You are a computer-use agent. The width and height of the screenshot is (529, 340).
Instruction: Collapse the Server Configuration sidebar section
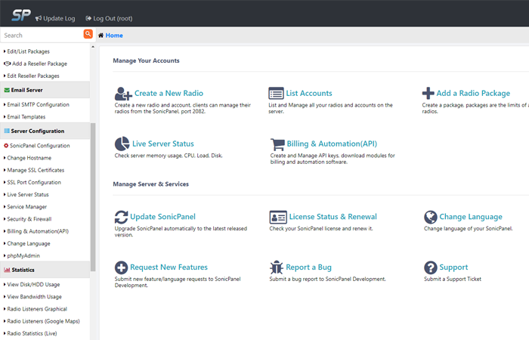point(37,131)
